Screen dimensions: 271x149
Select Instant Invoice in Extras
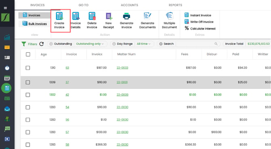(x=198, y=15)
